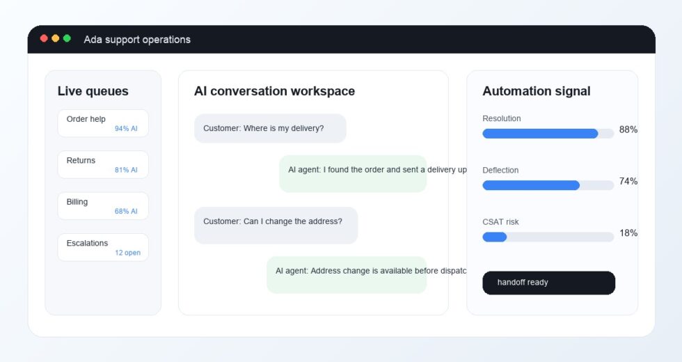Select the 'Can I change the address?' message
The width and height of the screenshot is (682, 362).
click(276, 226)
